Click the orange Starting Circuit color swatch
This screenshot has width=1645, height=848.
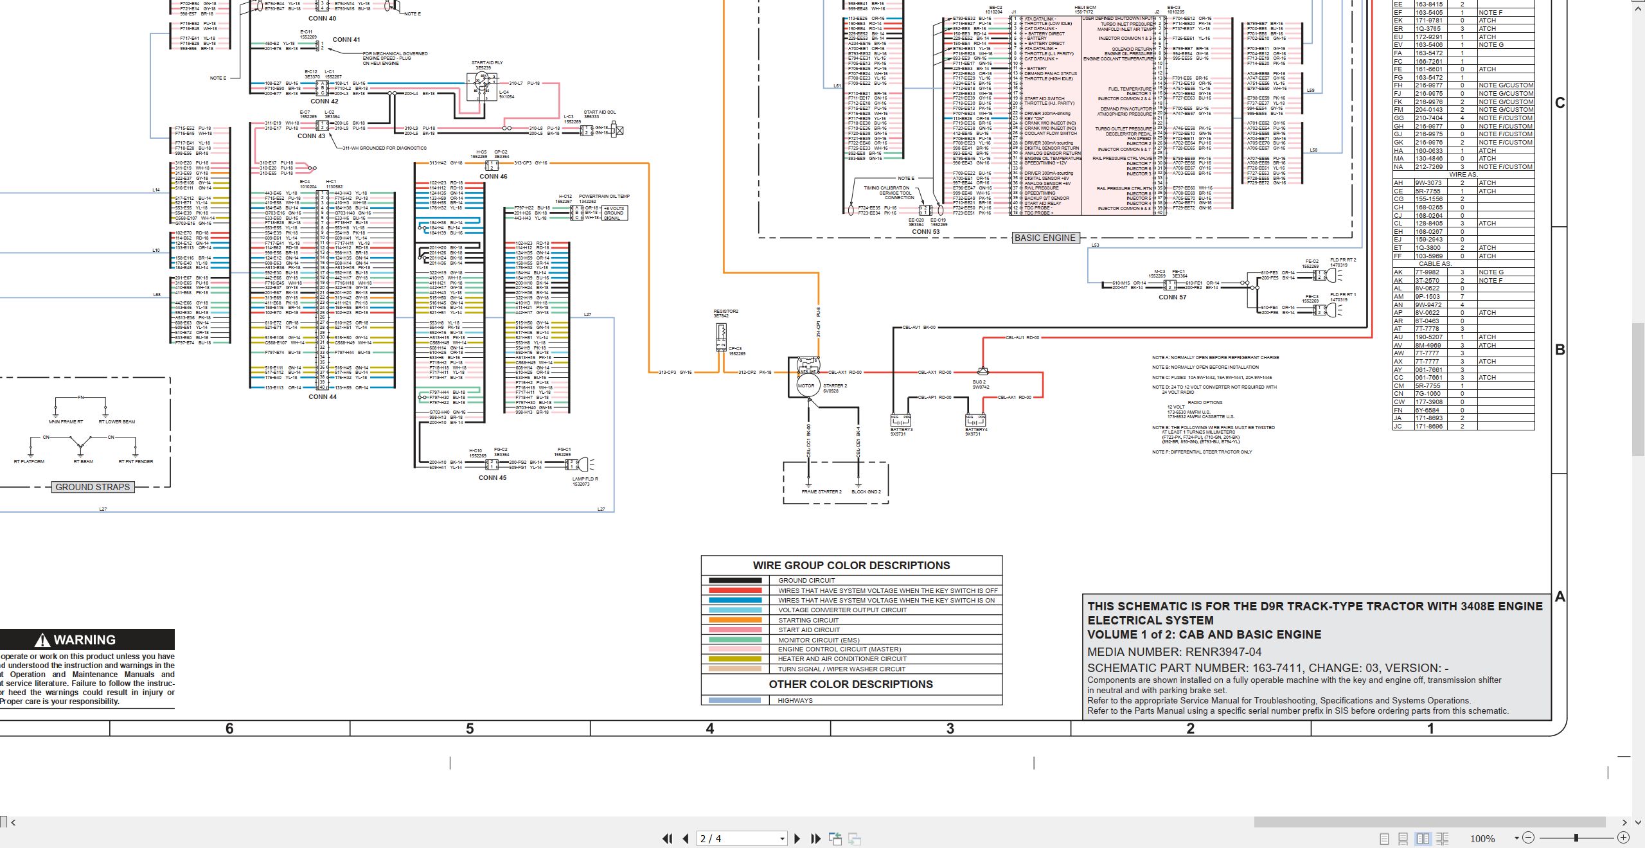click(x=735, y=620)
